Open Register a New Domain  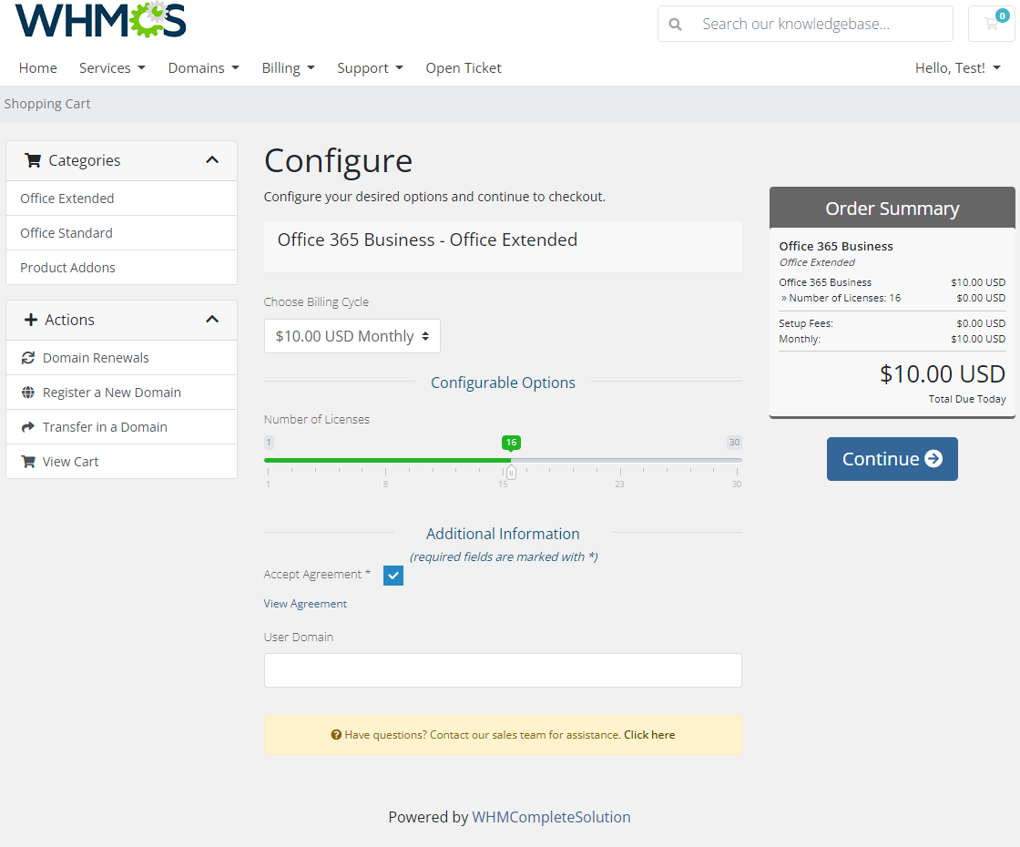pyautogui.click(x=122, y=393)
